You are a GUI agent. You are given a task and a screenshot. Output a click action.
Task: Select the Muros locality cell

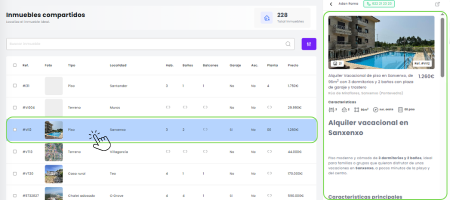click(x=115, y=107)
